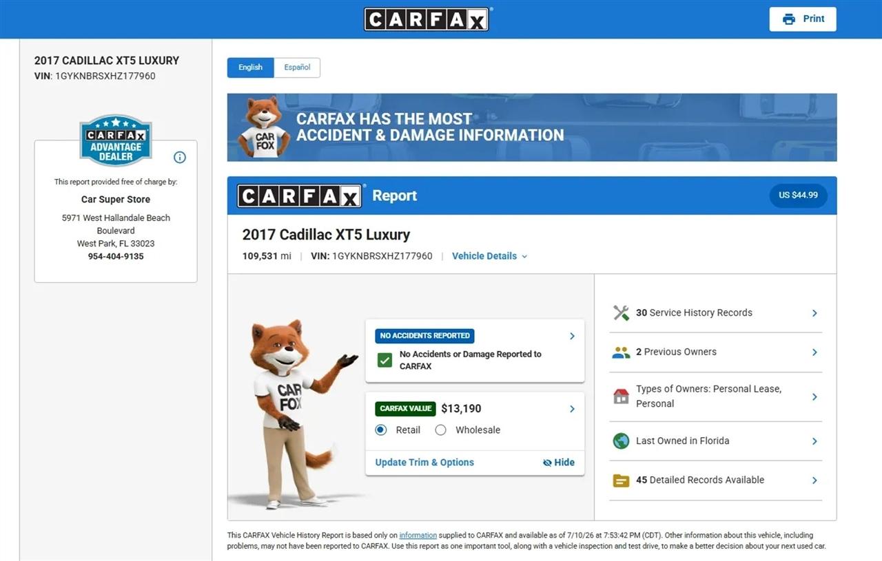Select the Retail radio button
Screen dimensions: 882x561
(381, 430)
